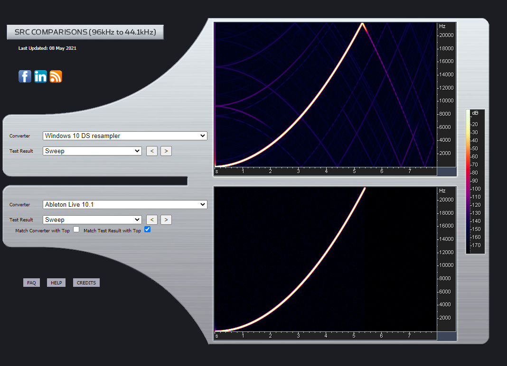Expand the bottom Test Result Sweep dropdown
The width and height of the screenshot is (507, 366).
coord(92,220)
